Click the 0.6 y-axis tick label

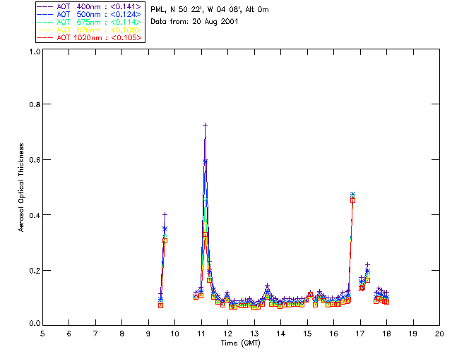click(35, 160)
